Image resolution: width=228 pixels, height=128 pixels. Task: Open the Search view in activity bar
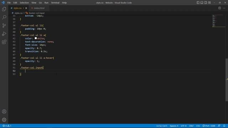[x=4, y=17]
